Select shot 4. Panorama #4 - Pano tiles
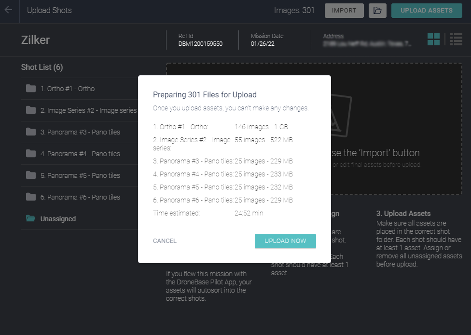The width and height of the screenshot is (471, 335). (80, 154)
